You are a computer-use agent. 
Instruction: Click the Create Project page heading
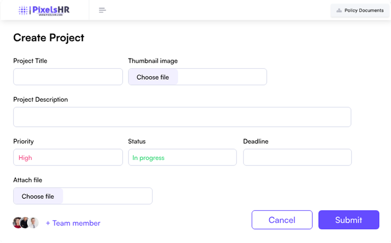click(49, 38)
